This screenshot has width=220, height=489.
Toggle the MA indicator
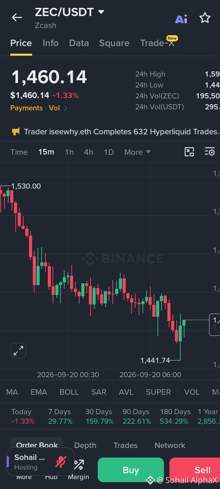[x=12, y=392]
